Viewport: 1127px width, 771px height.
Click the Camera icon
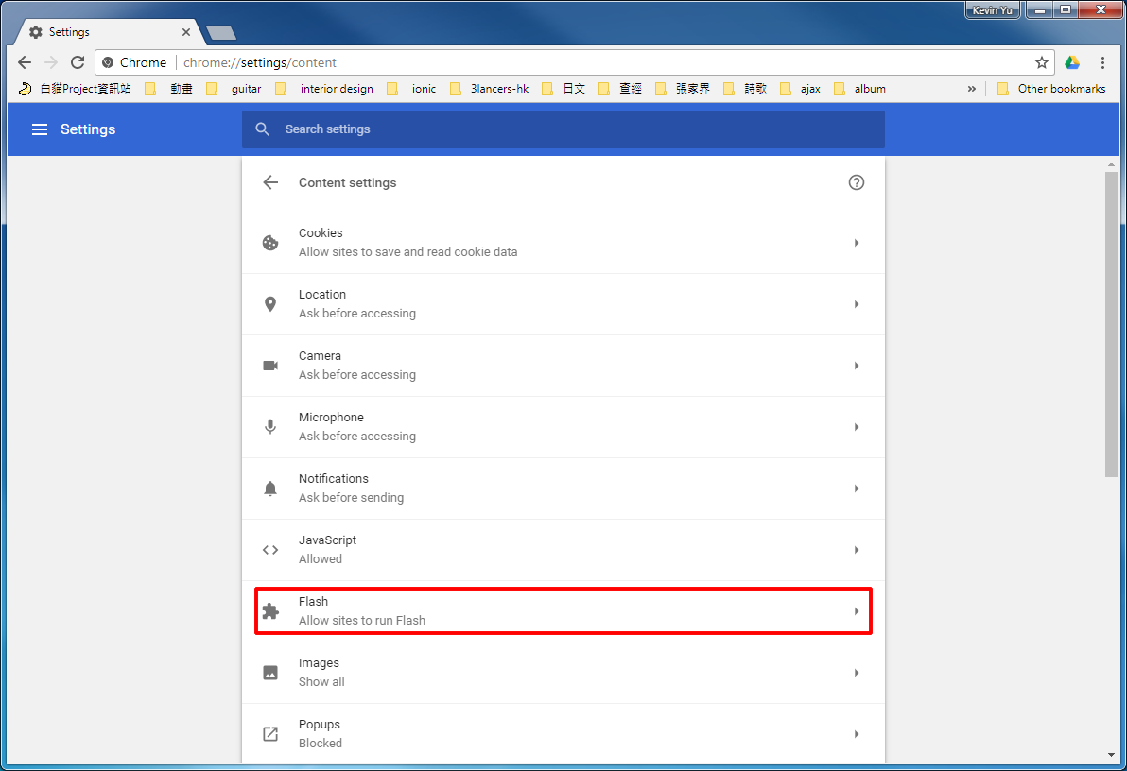pos(270,366)
